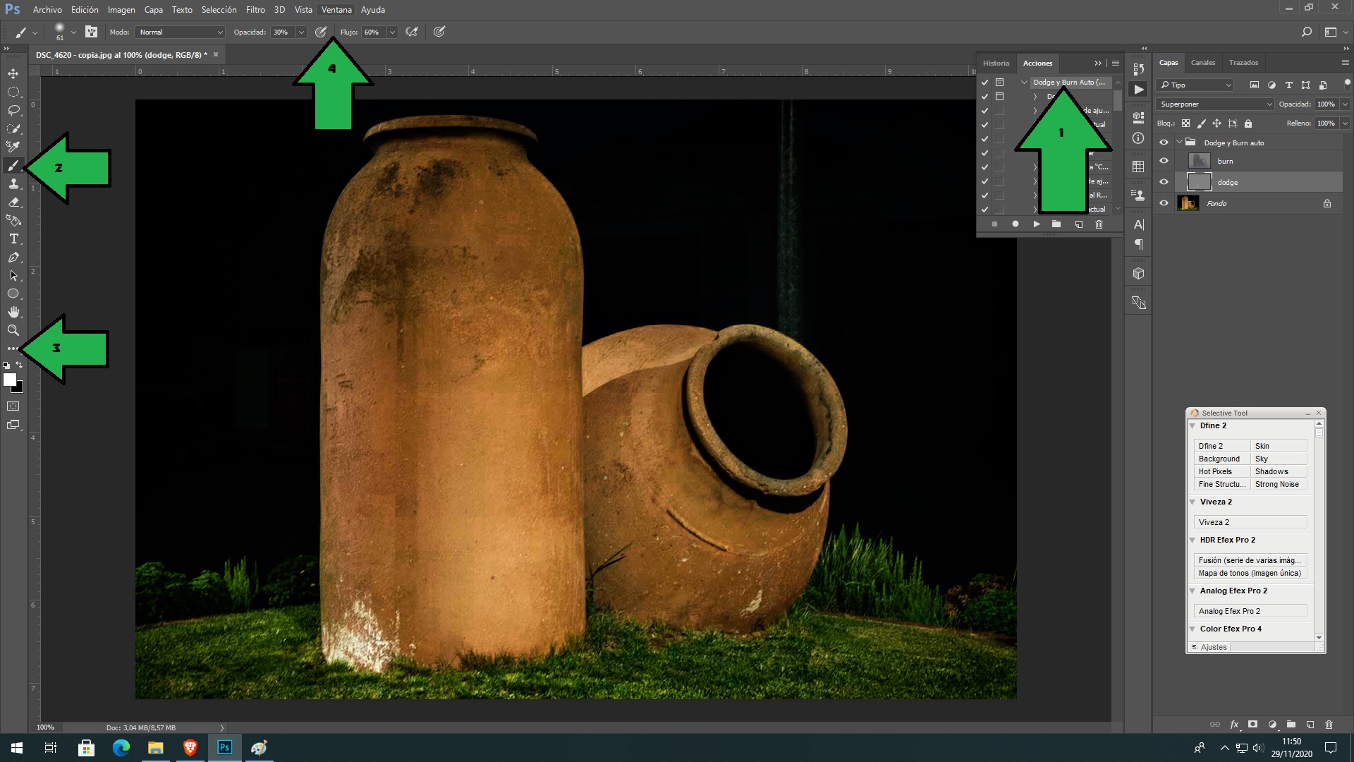Select the Move tool

pos(13,73)
